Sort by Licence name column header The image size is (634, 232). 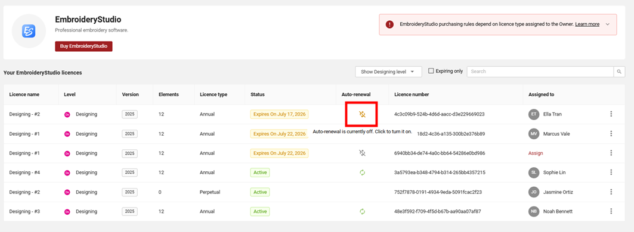point(24,95)
